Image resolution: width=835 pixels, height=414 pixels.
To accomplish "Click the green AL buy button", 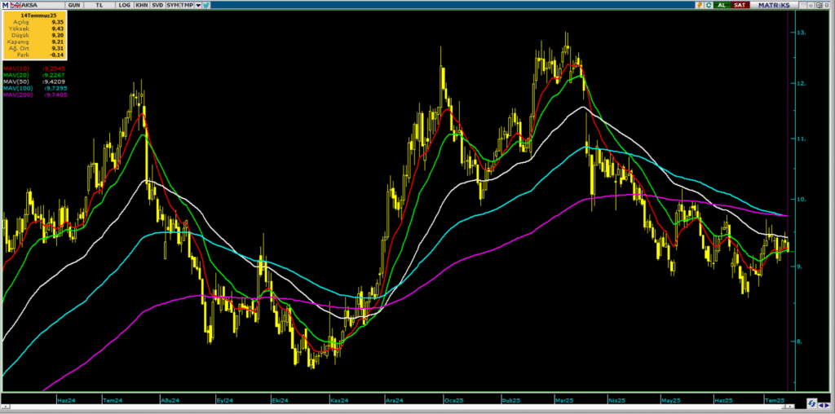I will [x=722, y=5].
